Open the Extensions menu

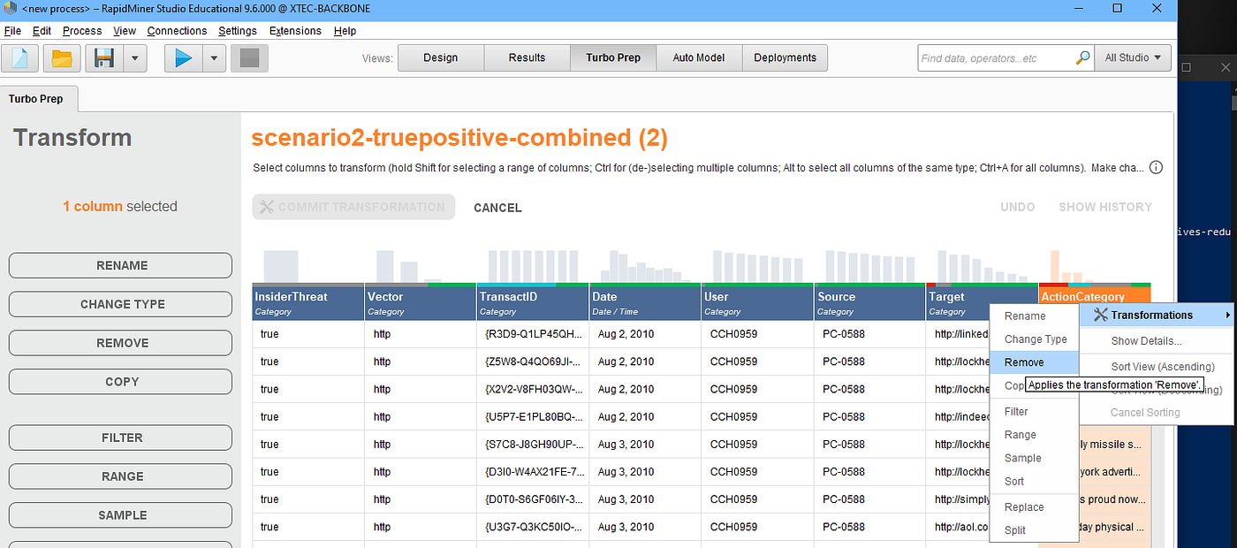tap(295, 31)
